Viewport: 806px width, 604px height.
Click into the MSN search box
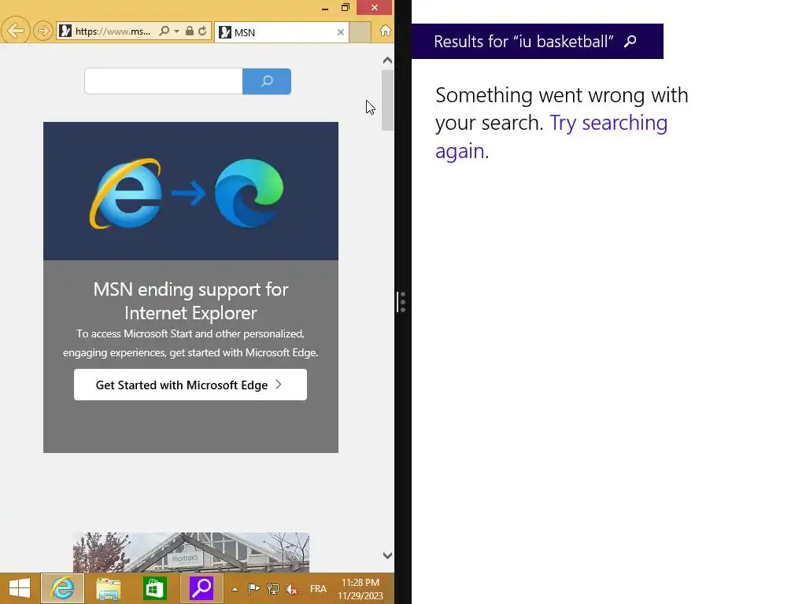[164, 81]
